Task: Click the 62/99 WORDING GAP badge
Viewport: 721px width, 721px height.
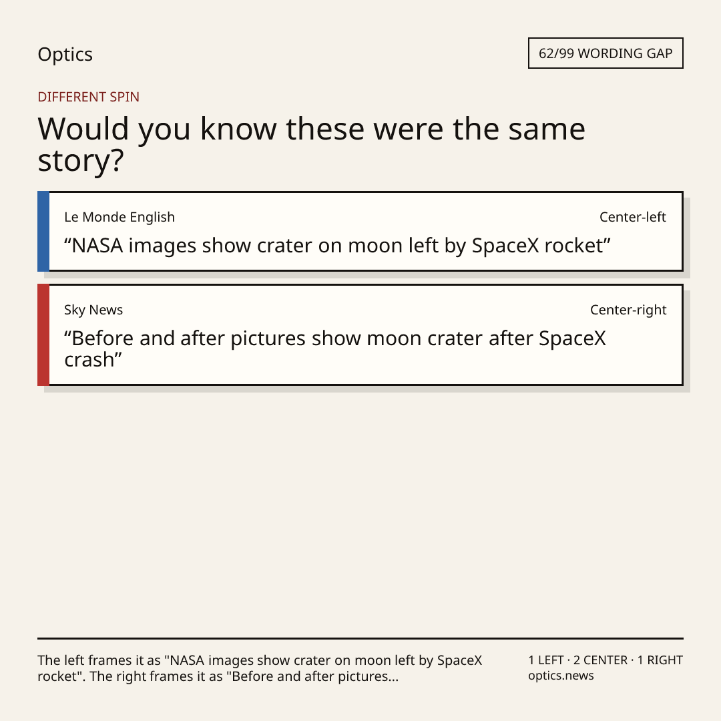Action: pos(606,53)
